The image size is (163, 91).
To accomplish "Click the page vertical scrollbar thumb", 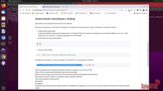I will [x=148, y=54].
